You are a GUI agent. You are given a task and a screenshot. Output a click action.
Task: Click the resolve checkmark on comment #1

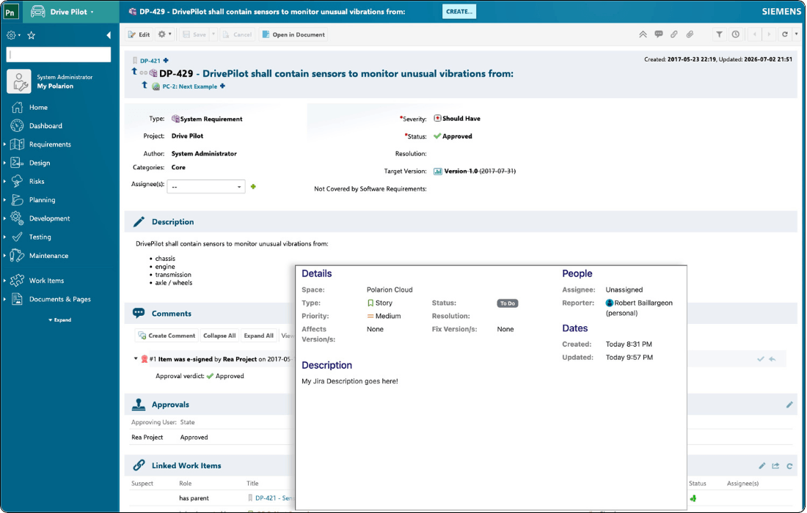[760, 359]
